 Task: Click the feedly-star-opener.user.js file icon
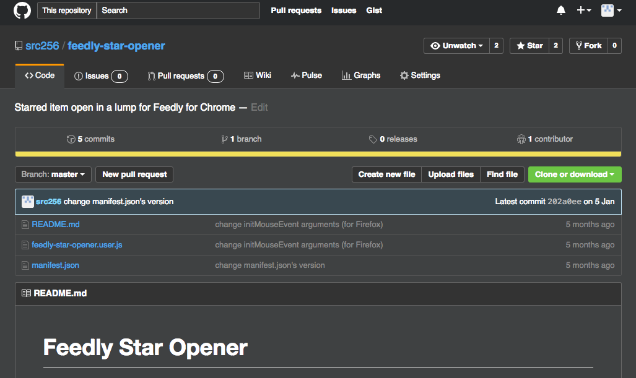coord(25,245)
